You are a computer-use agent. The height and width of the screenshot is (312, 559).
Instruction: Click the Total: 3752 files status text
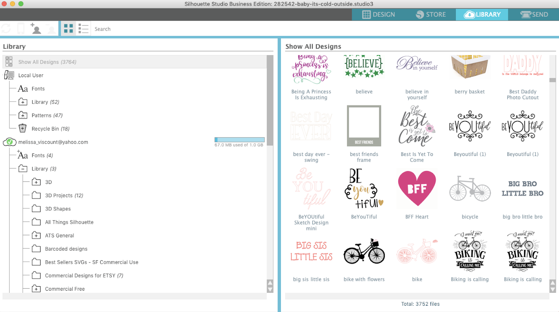[420, 304]
